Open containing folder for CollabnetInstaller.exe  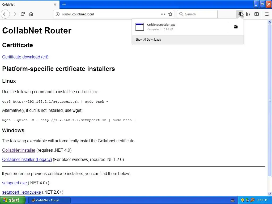(236, 27)
